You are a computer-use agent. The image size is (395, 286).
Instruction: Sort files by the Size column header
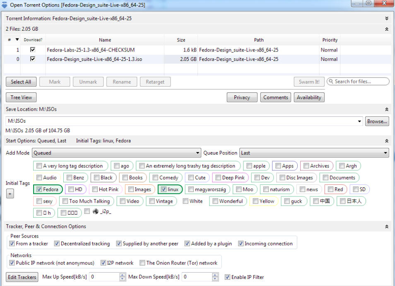coord(181,40)
